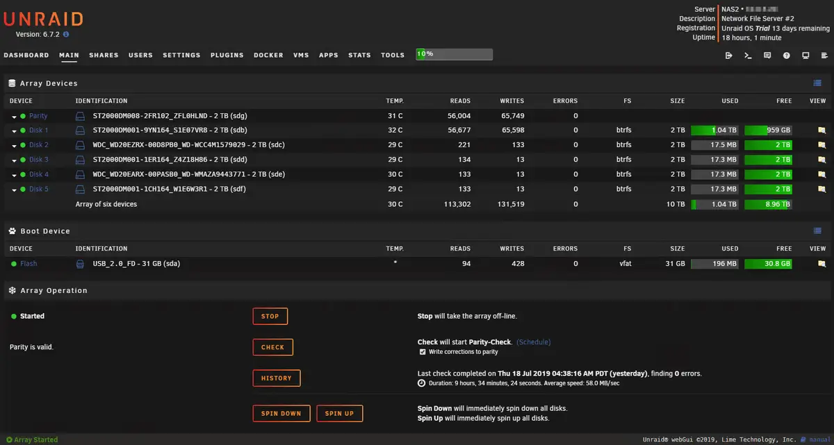This screenshot has height=445, width=834.
Task: Click the green status dot for Disk 3
Action: pos(23,160)
